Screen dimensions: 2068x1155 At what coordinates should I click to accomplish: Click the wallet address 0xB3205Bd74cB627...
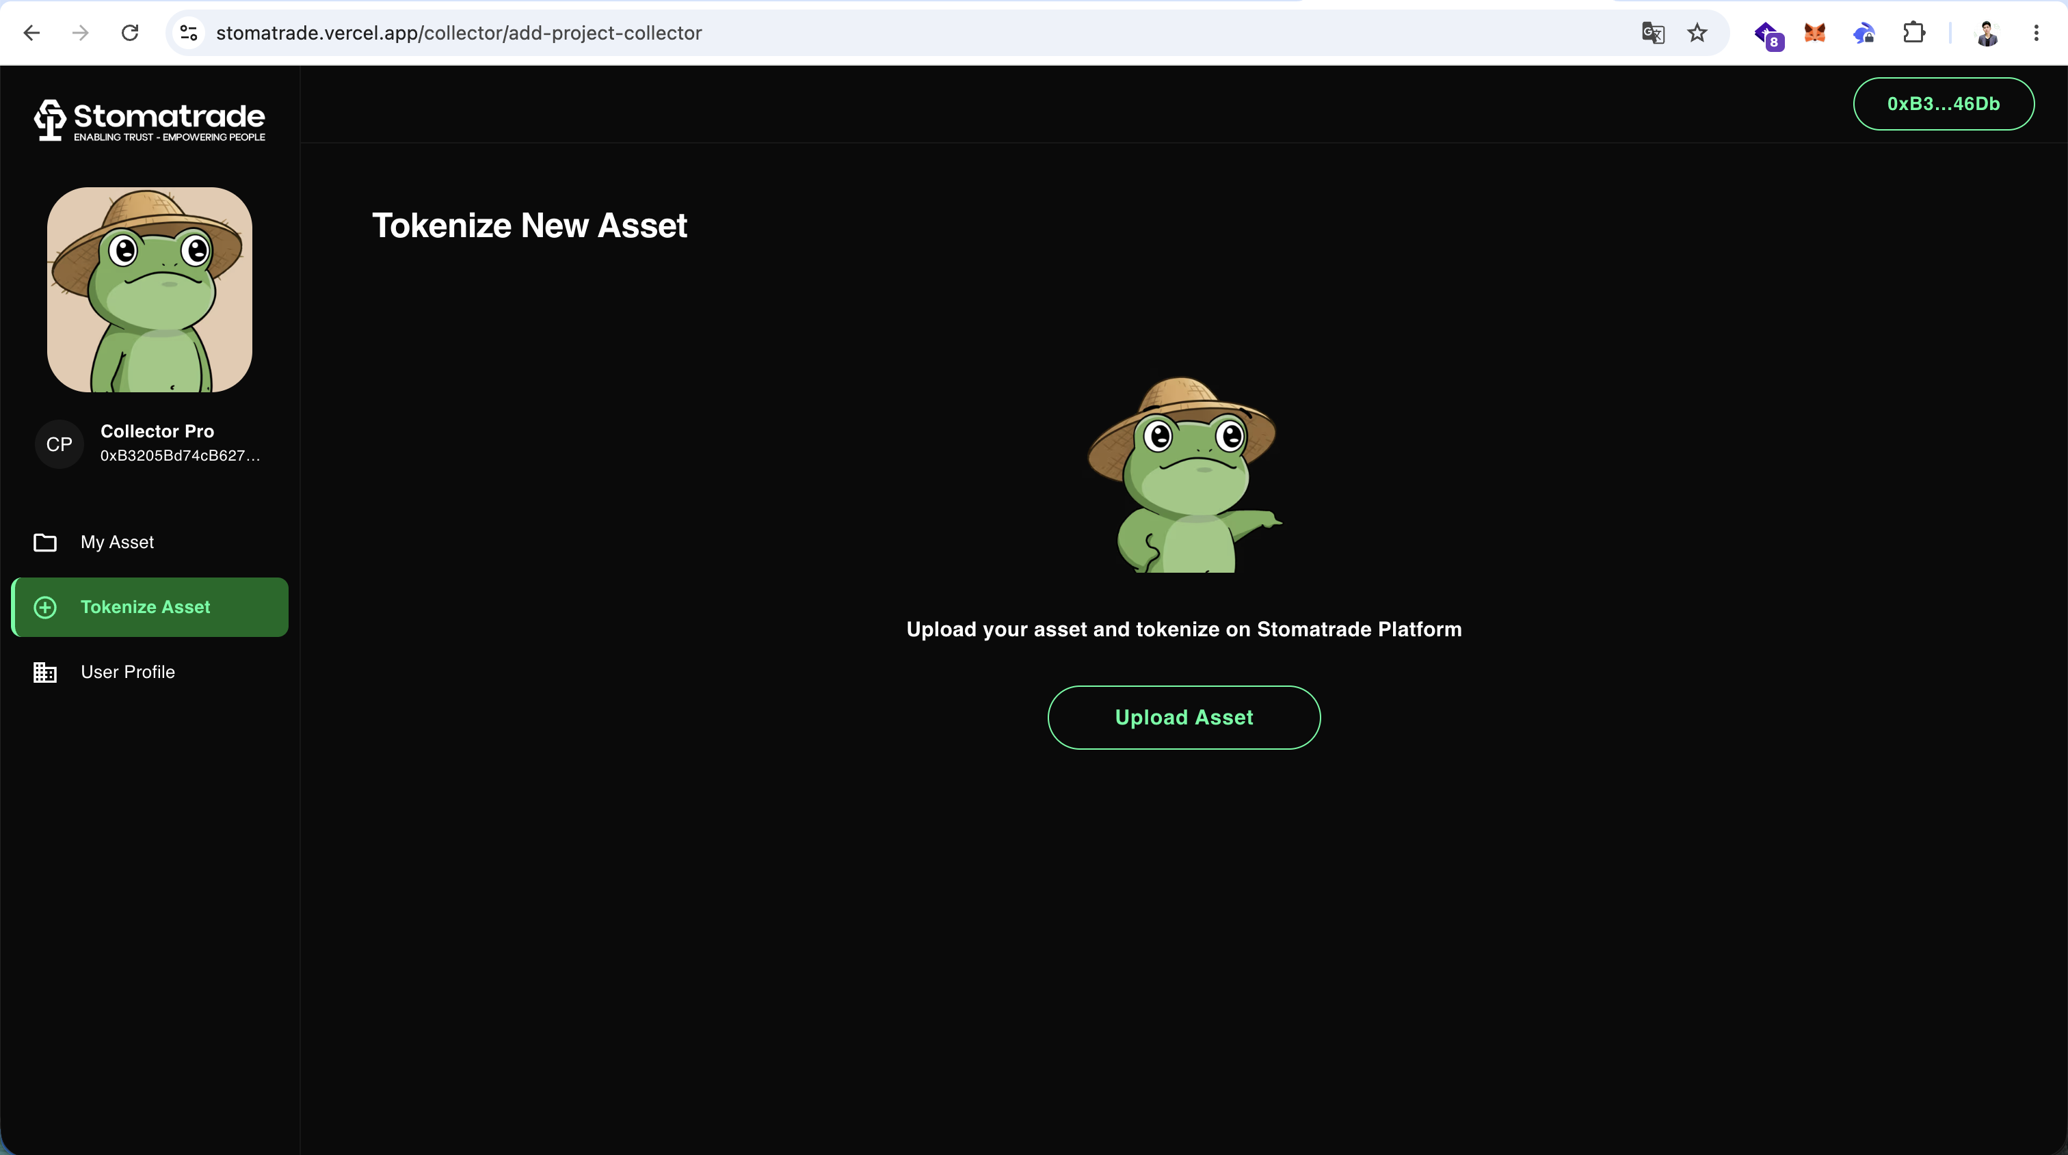[180, 456]
